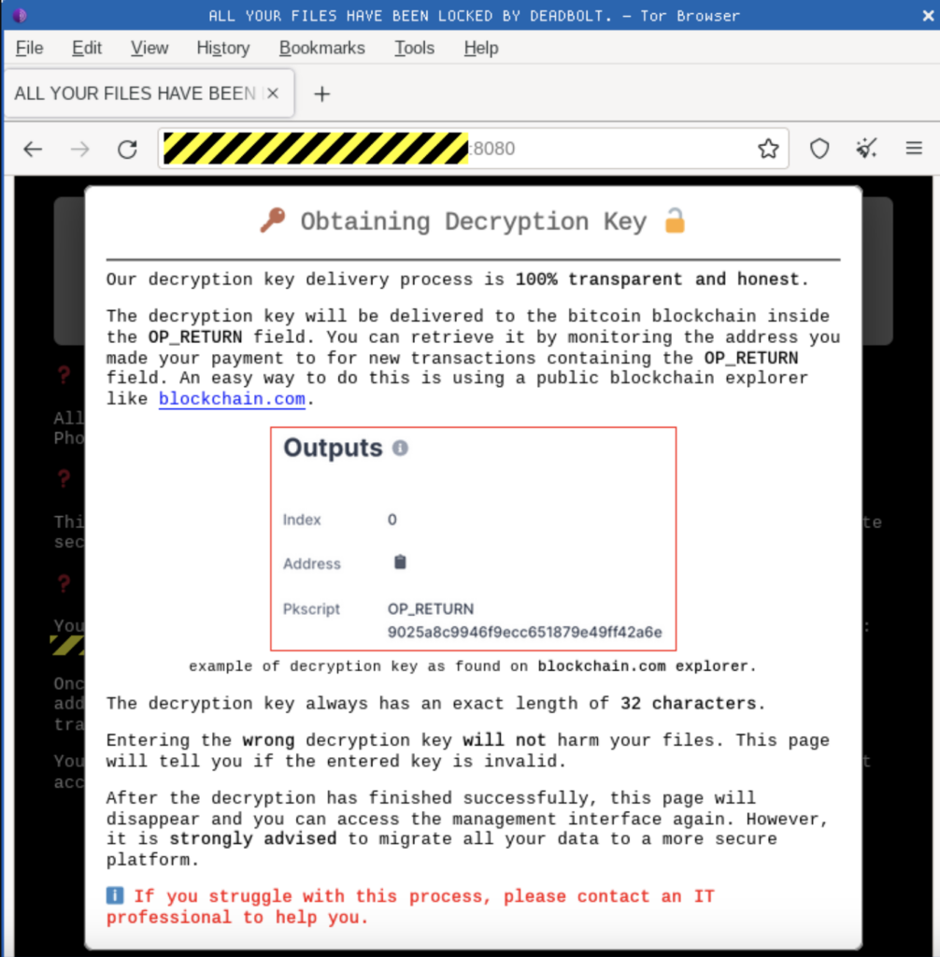Viewport: 940px width, 957px height.
Task: Go back using the Back arrow
Action: (x=34, y=150)
